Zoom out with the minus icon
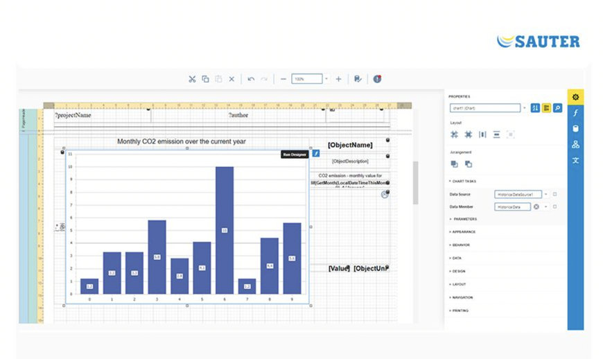603x359 pixels. click(283, 79)
